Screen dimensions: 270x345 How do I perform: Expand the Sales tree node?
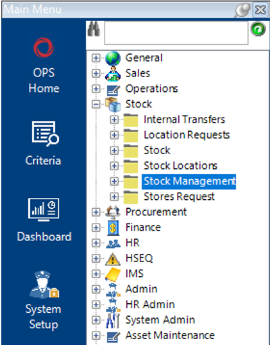point(96,73)
